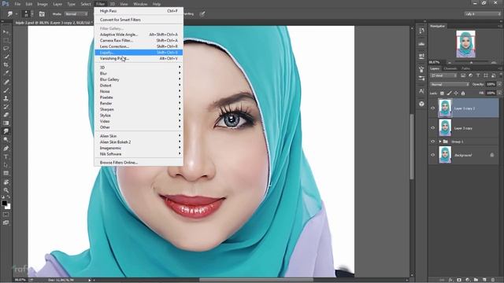Image resolution: width=504 pixels, height=283 pixels.
Task: Hide Layer 1 copy 2 visibility eye
Action: point(432,108)
